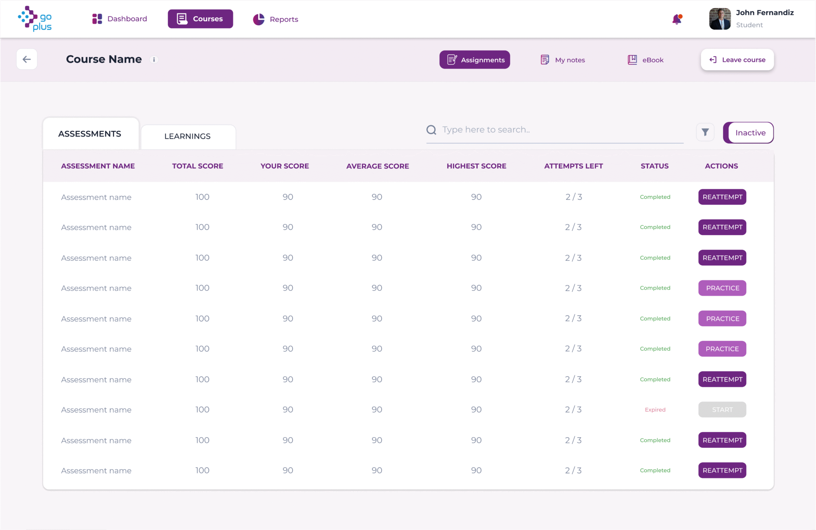Open John Fernandiz profile picture
The width and height of the screenshot is (816, 530).
pyautogui.click(x=720, y=19)
